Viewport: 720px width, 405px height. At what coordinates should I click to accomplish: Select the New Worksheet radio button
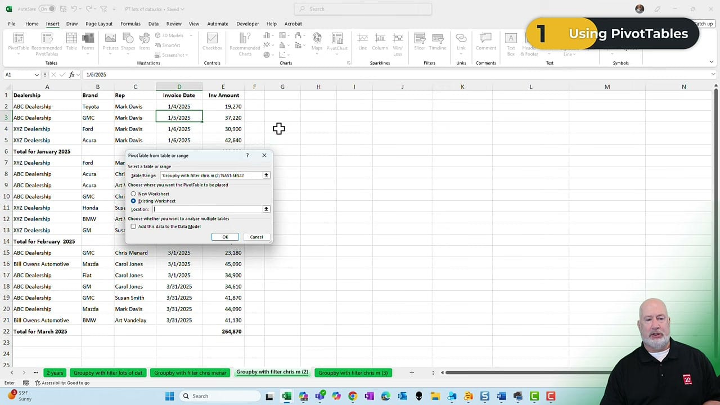click(133, 193)
